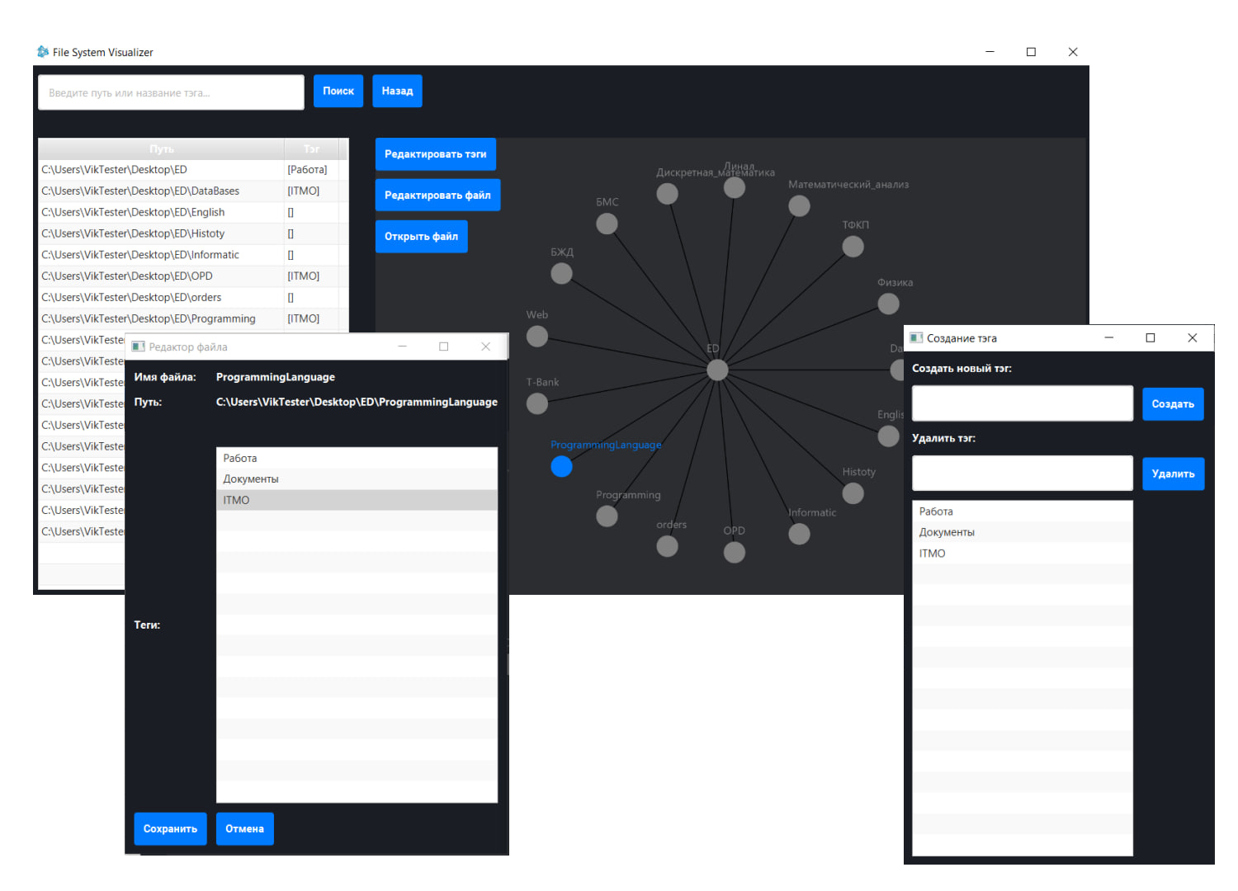Click the Informatic graph node

(799, 534)
